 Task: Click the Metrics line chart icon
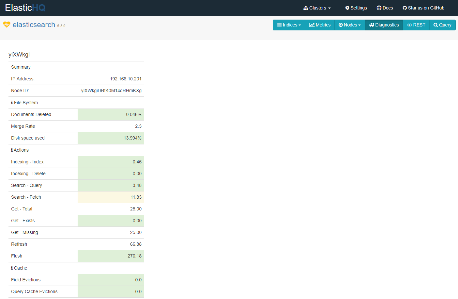click(x=312, y=25)
